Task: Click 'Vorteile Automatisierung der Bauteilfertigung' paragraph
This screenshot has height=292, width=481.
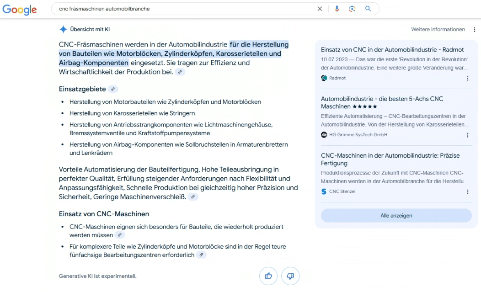Action: coord(178,183)
